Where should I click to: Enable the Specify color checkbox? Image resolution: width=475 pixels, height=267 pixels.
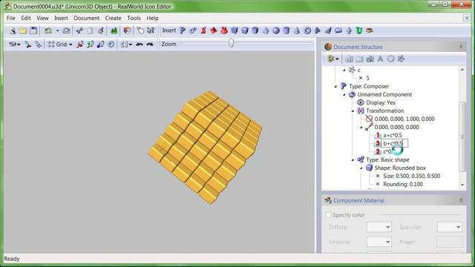coord(328,215)
